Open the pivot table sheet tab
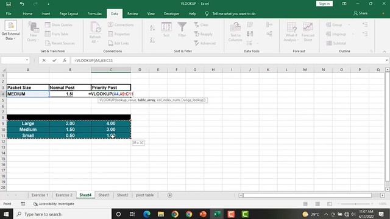390x219 pixels. click(x=145, y=195)
